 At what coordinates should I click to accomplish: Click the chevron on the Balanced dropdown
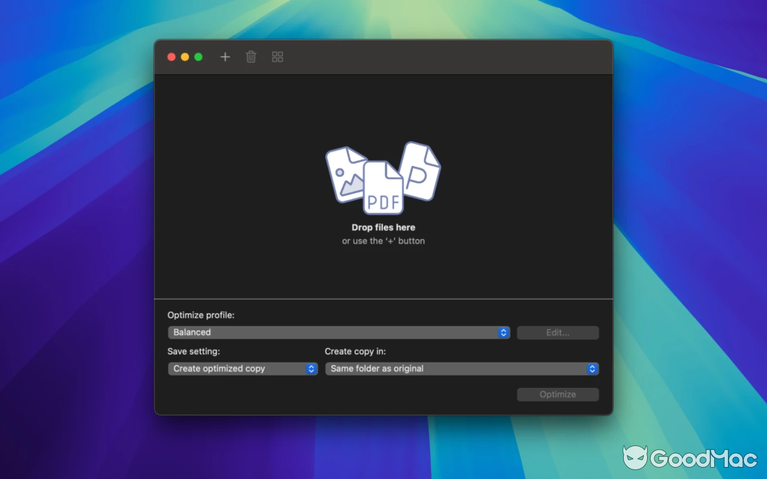coord(503,332)
